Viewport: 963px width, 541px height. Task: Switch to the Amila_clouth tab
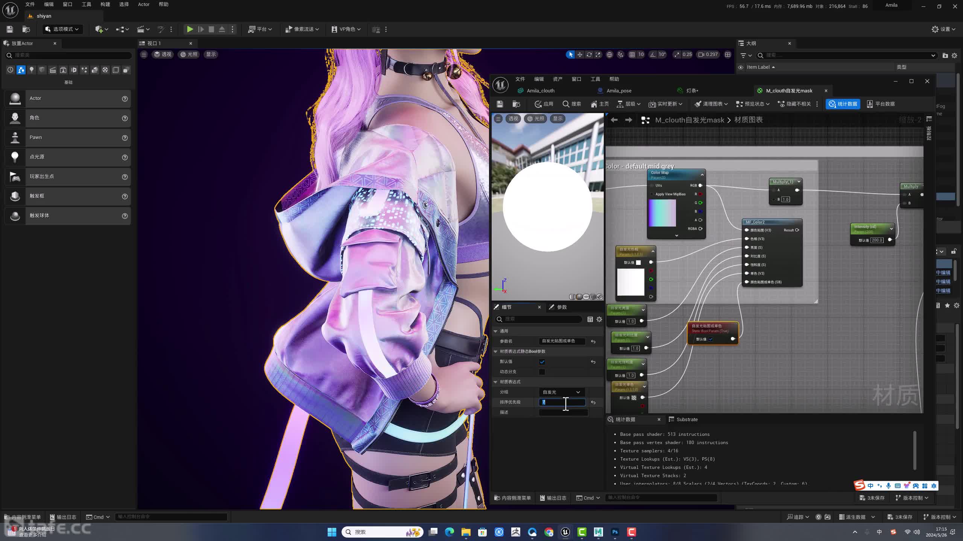tap(541, 91)
